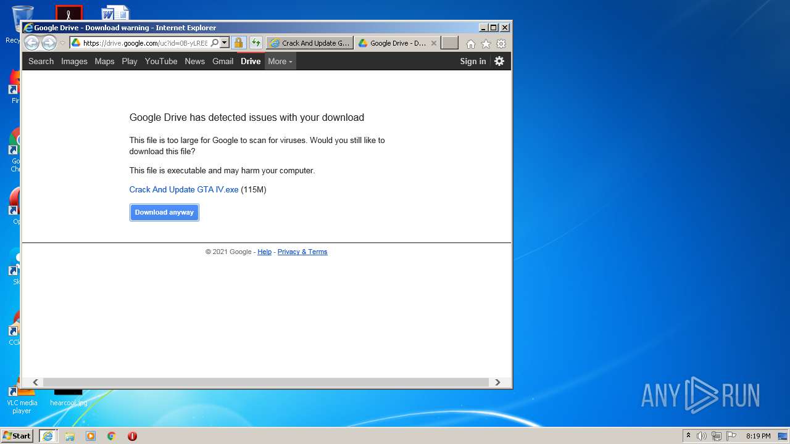The image size is (790, 444).
Task: Open Images in Google bar
Action: 74,61
